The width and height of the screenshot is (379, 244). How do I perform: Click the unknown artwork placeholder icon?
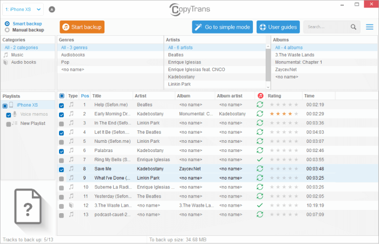(28, 207)
